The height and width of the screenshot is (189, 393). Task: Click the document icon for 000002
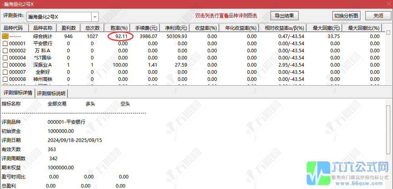tap(5, 51)
